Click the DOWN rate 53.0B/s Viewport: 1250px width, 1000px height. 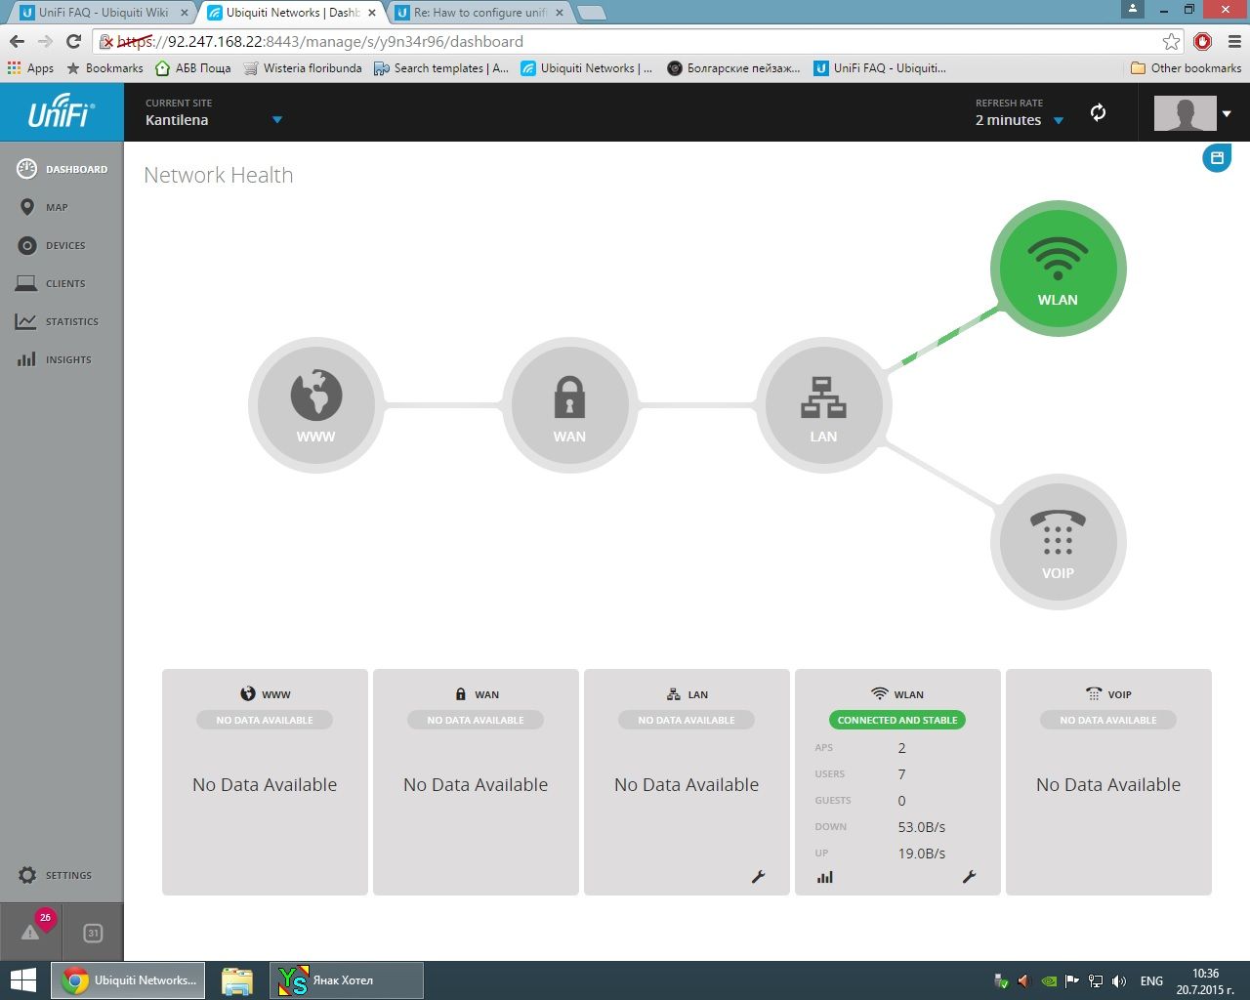[921, 827]
